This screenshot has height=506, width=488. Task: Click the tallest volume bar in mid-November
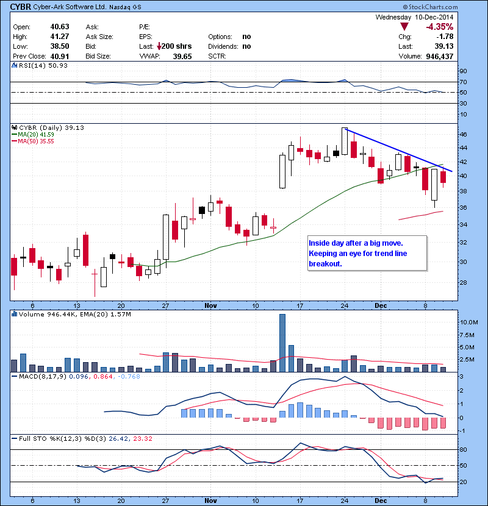coord(282,343)
